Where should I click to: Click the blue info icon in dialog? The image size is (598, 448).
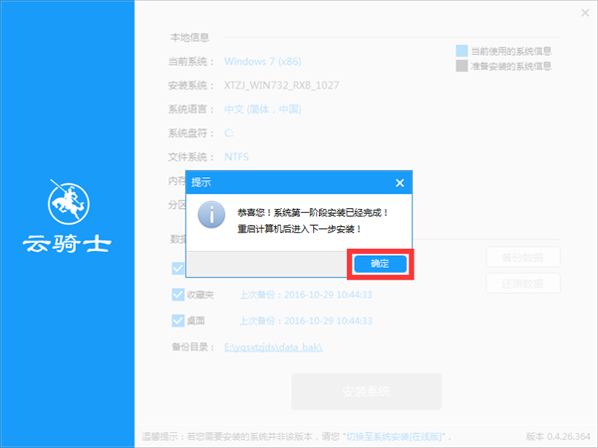point(210,218)
